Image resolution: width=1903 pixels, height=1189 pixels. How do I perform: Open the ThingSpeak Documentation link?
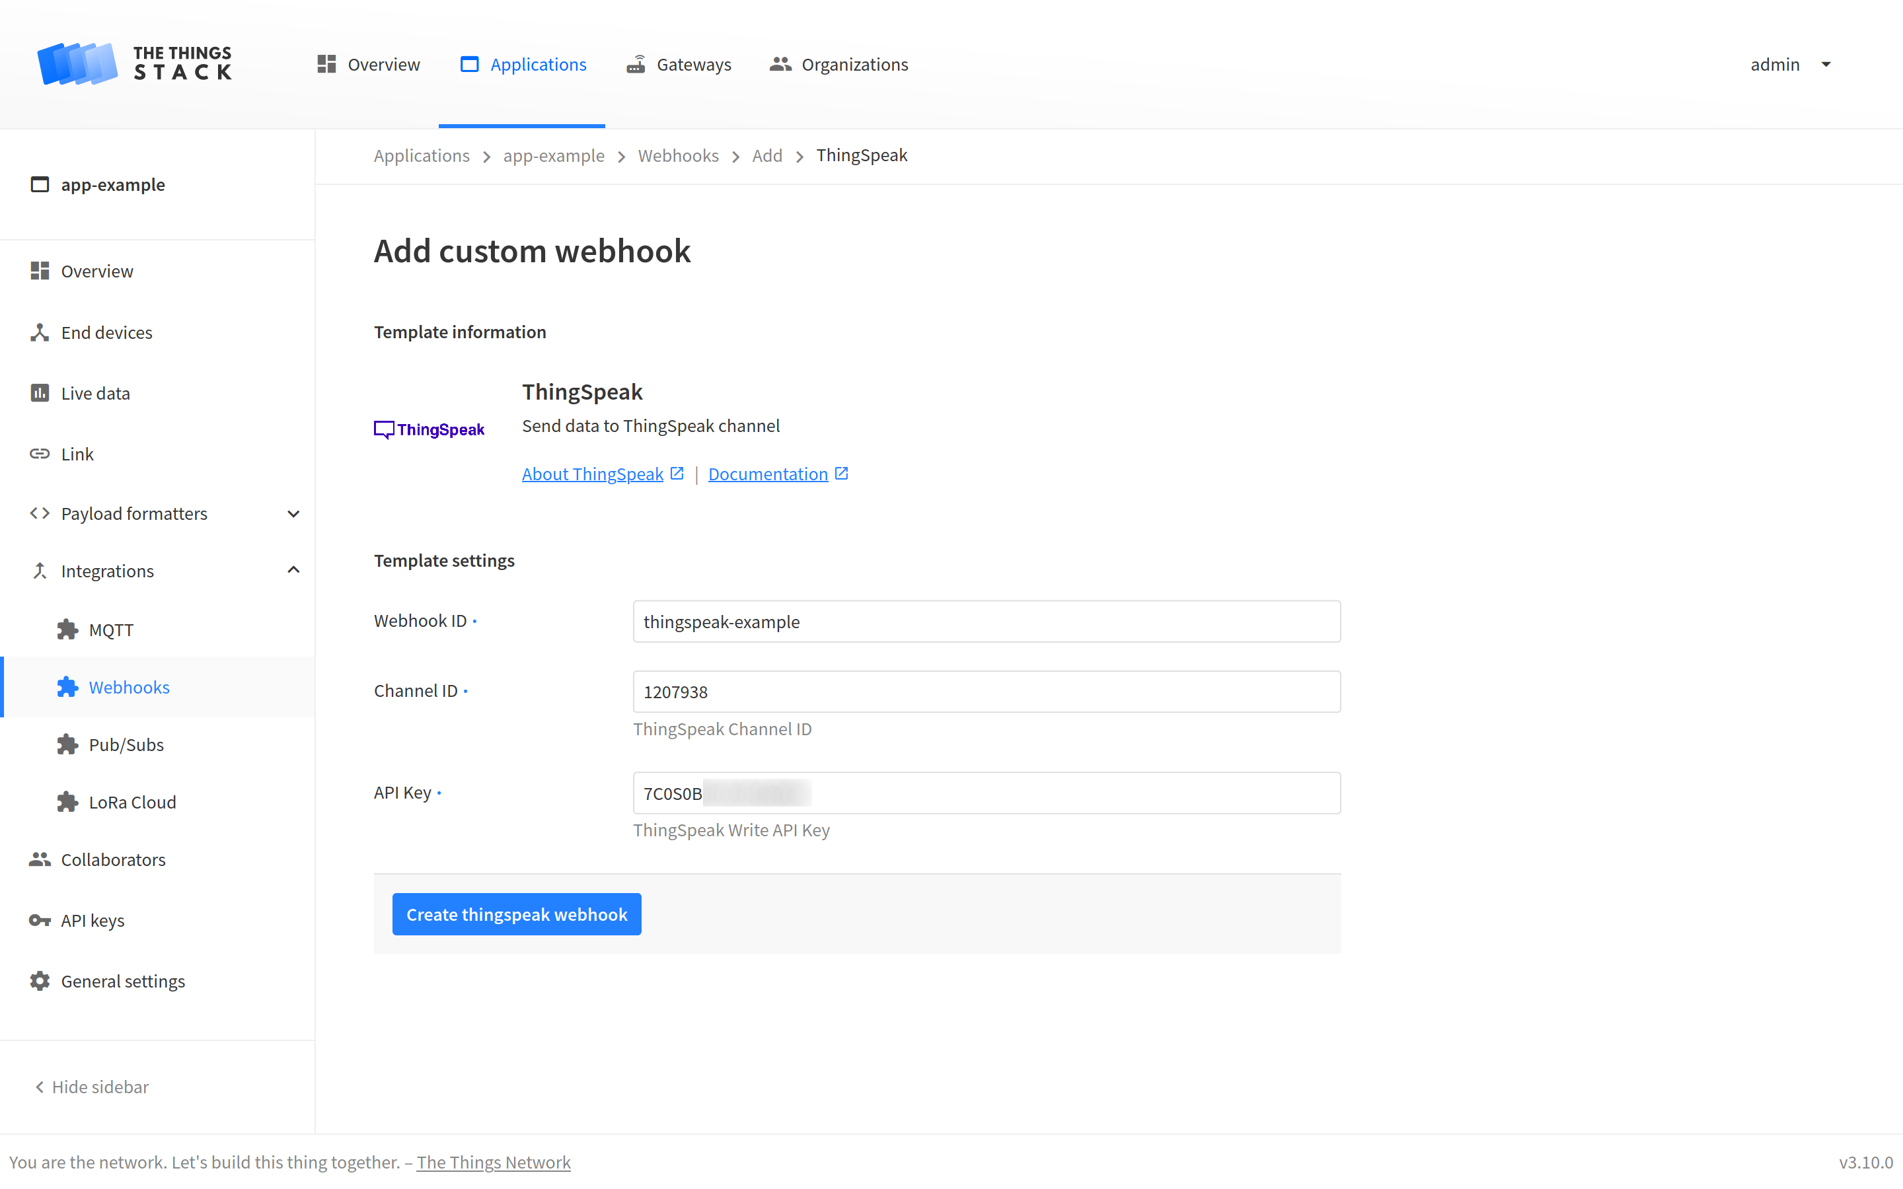coord(768,474)
